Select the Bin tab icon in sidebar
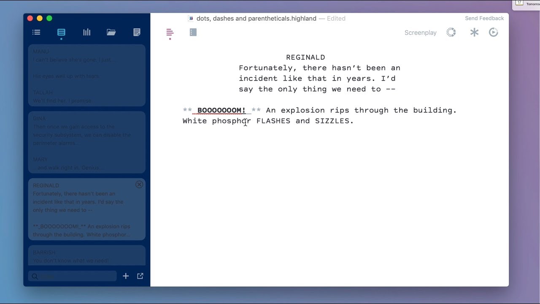Screen dimensions: 540x304 61,32
